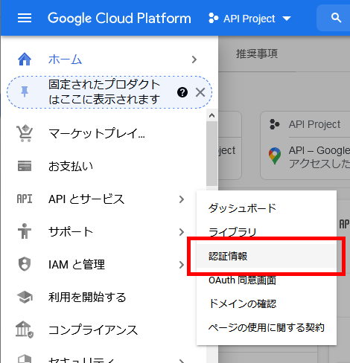Click the API Project card title

point(314,124)
